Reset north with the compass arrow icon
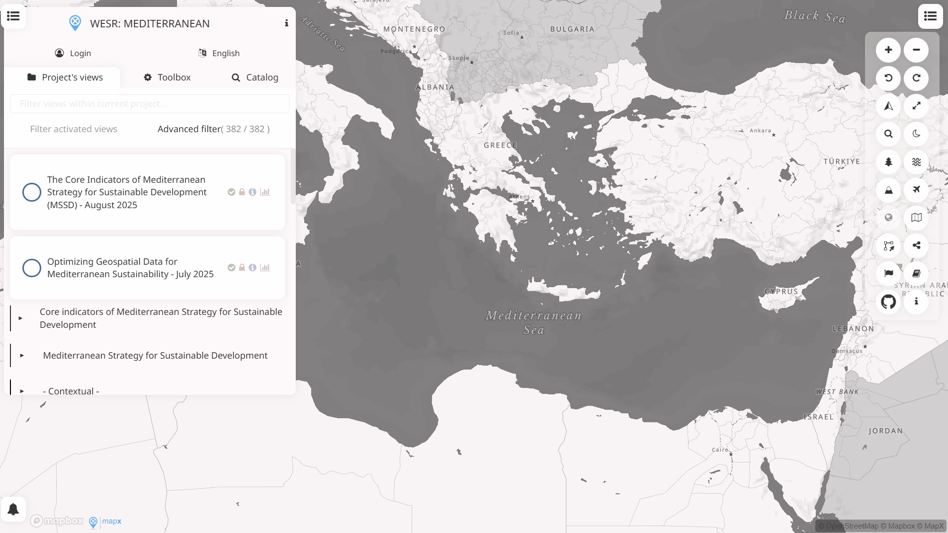 coord(888,106)
